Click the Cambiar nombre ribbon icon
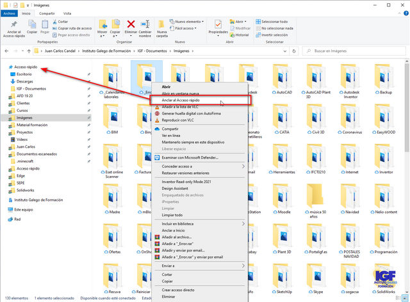The height and width of the screenshot is (302, 410). click(145, 26)
